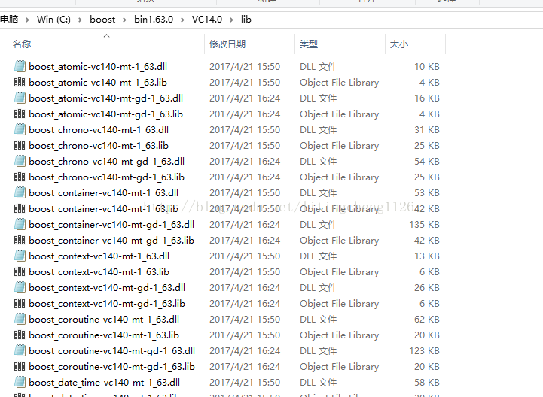
Task: Select file name boost_atomic-vc140-mt-1_63.dll
Action: pos(98,66)
